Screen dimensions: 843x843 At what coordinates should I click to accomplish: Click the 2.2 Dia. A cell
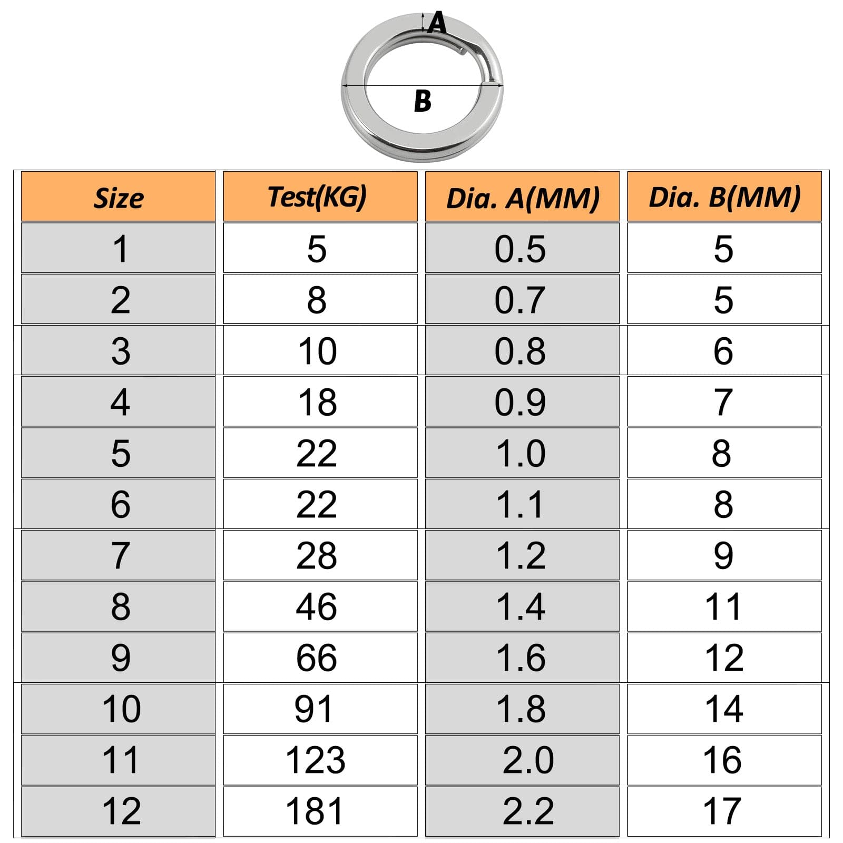(x=522, y=811)
